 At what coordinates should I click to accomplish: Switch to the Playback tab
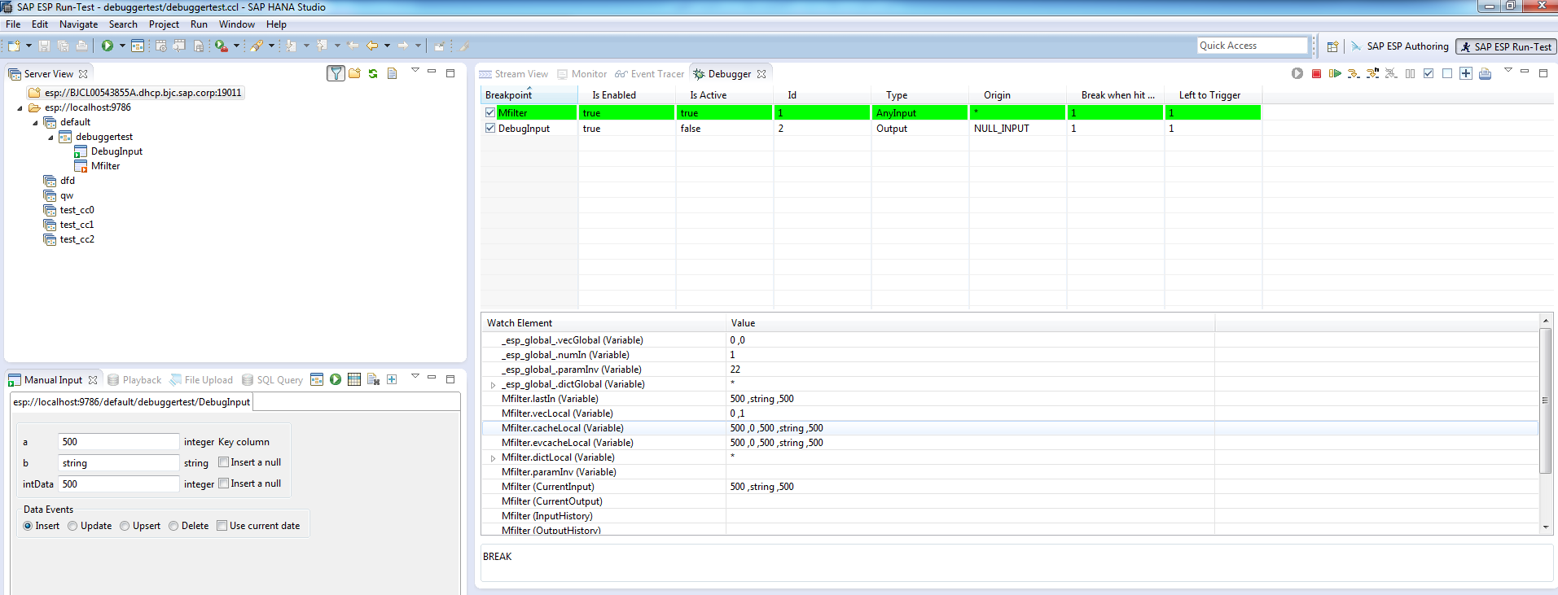[134, 380]
